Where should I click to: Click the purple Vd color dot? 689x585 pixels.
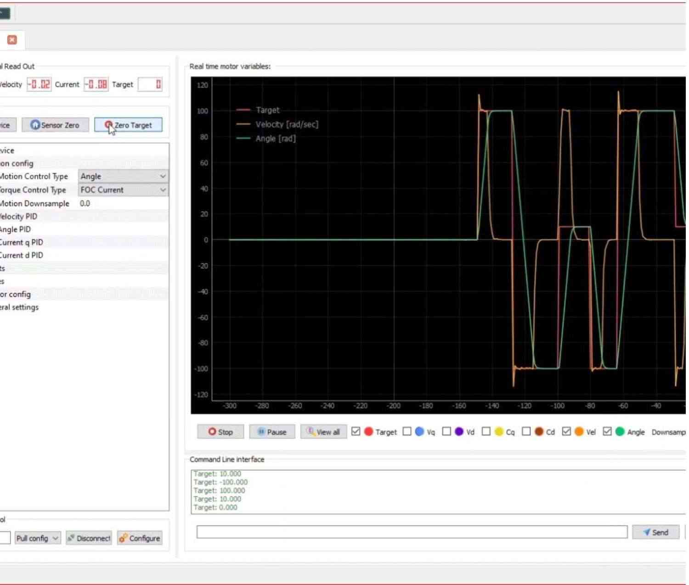click(459, 432)
